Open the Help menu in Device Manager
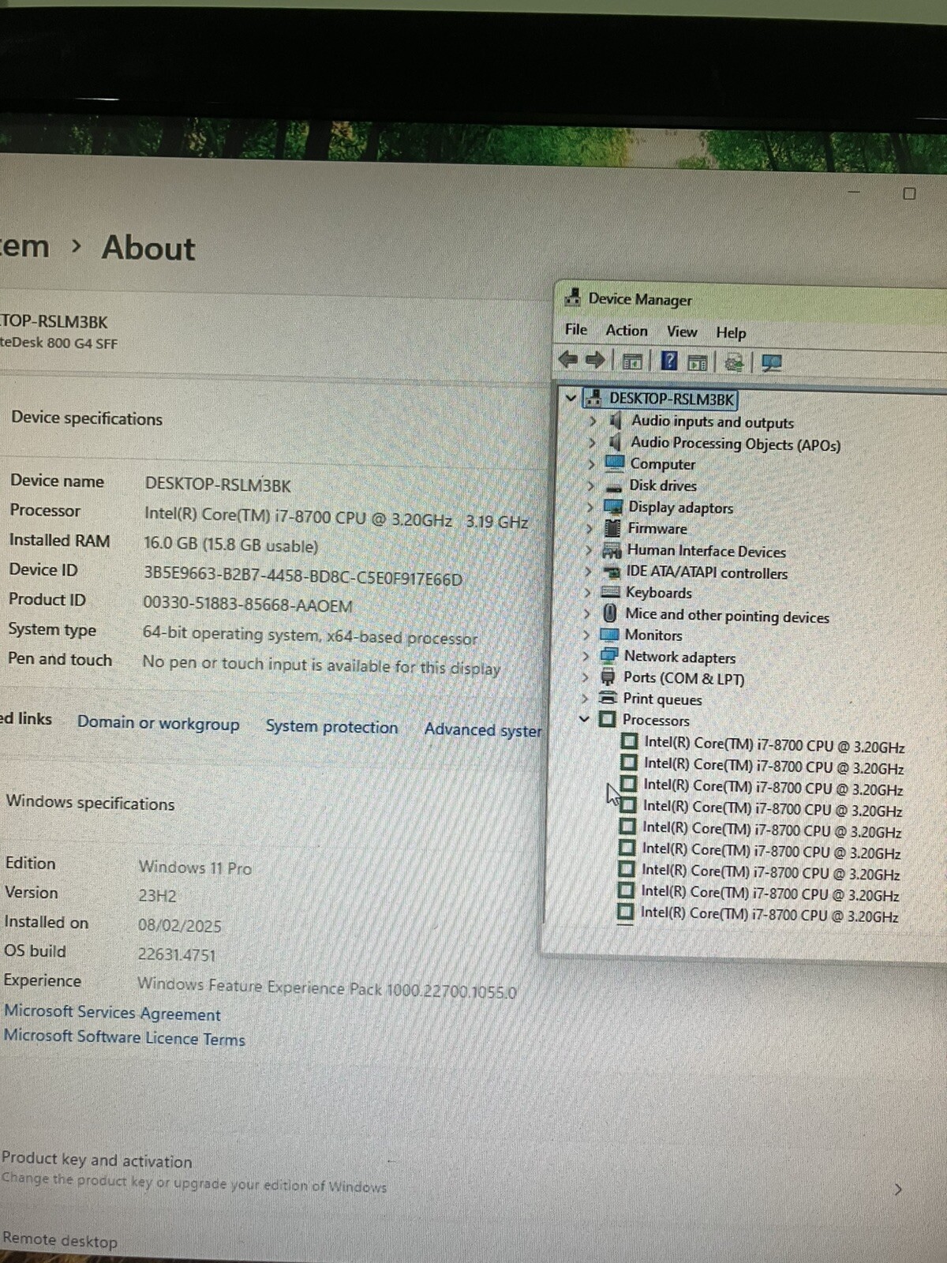 [x=731, y=332]
